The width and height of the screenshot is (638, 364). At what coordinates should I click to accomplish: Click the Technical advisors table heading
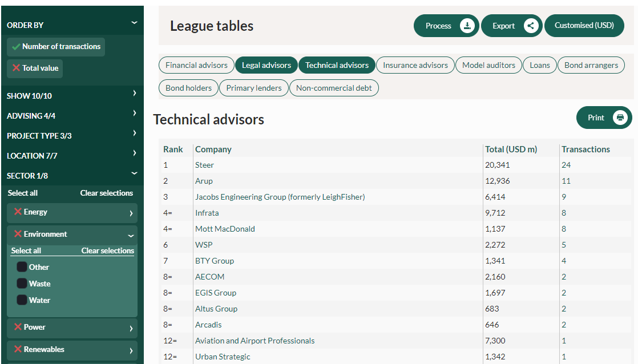point(208,120)
